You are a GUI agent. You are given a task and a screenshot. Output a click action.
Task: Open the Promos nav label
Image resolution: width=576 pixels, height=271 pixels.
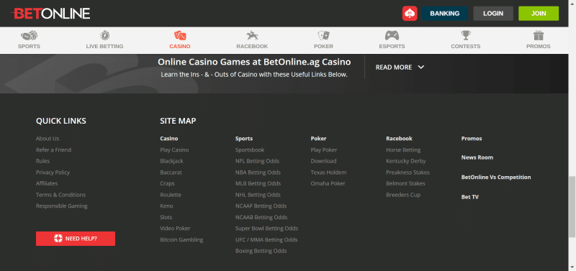(539, 46)
